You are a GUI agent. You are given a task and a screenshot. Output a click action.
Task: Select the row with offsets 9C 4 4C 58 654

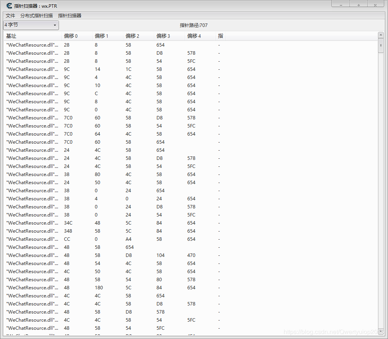click(191, 77)
